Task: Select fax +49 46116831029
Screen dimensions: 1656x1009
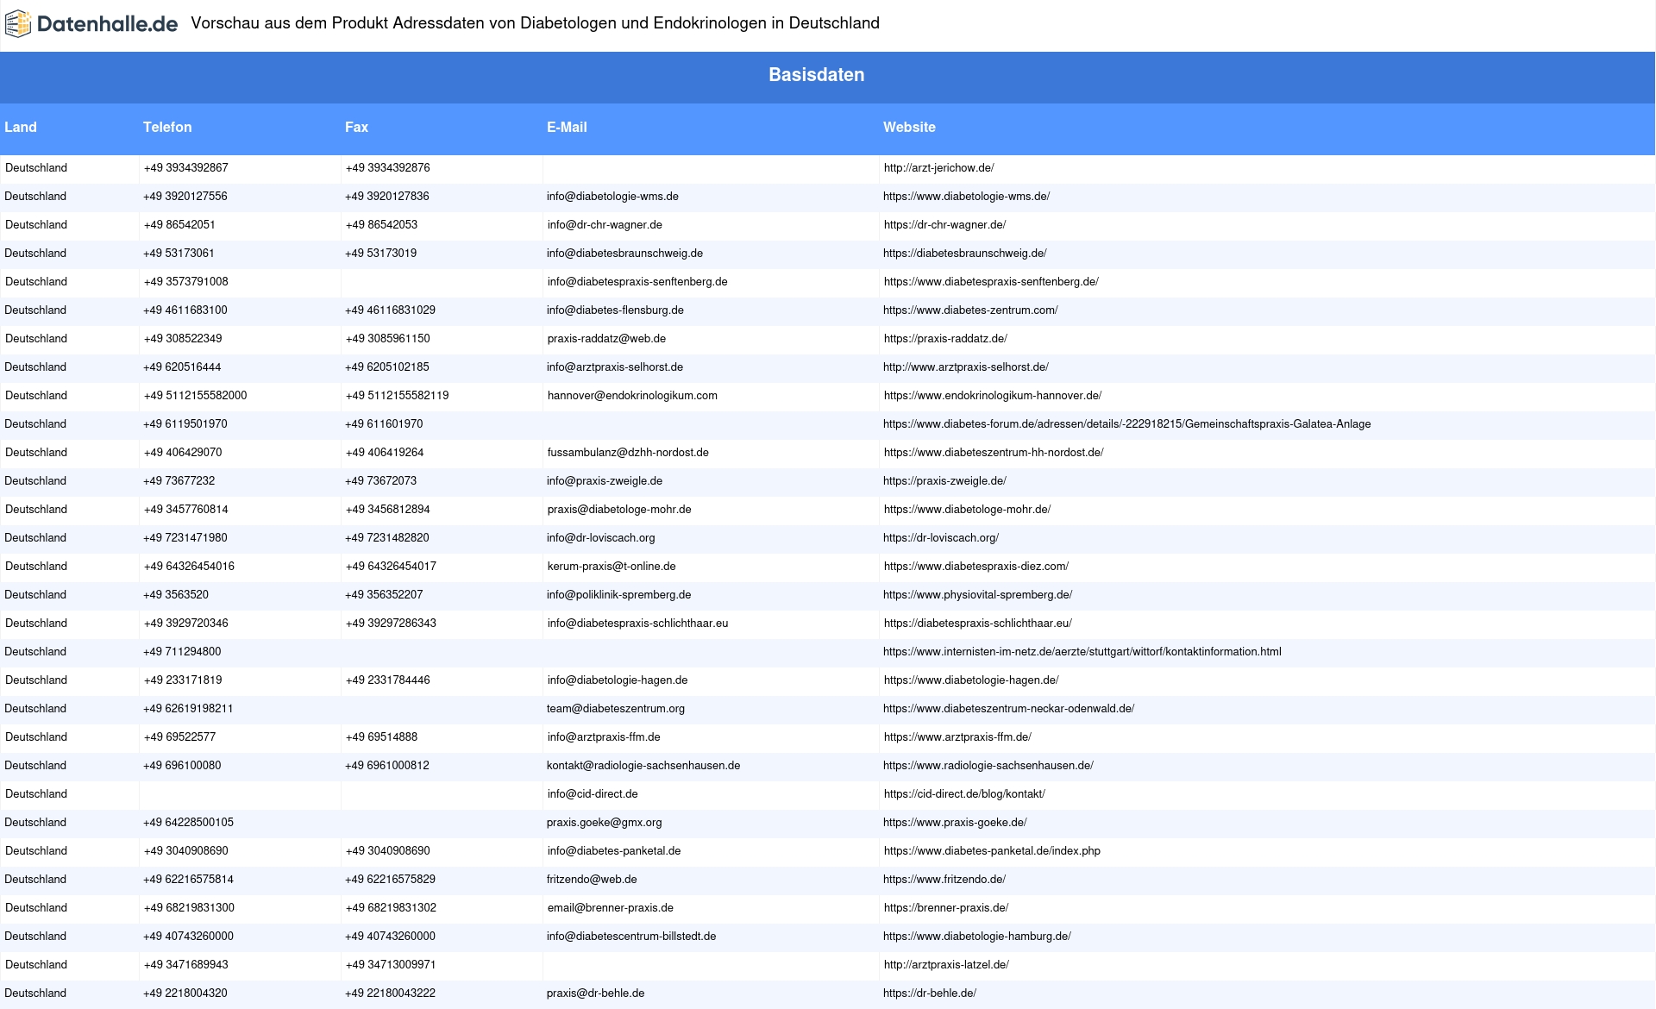Action: click(x=390, y=310)
